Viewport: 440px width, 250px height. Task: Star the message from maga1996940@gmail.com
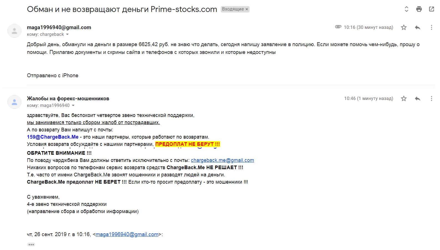pos(404,27)
